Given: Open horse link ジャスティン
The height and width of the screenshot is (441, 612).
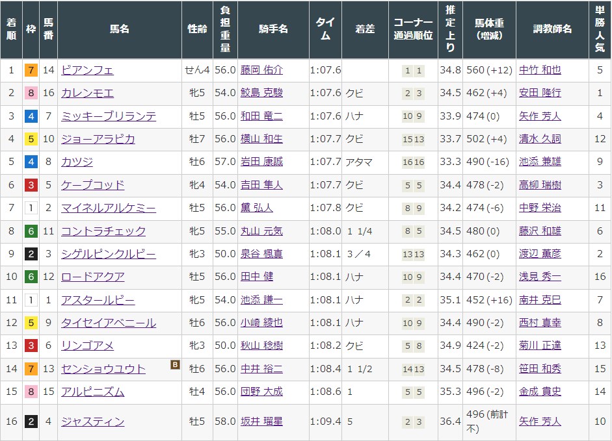Looking at the screenshot, I should (93, 422).
